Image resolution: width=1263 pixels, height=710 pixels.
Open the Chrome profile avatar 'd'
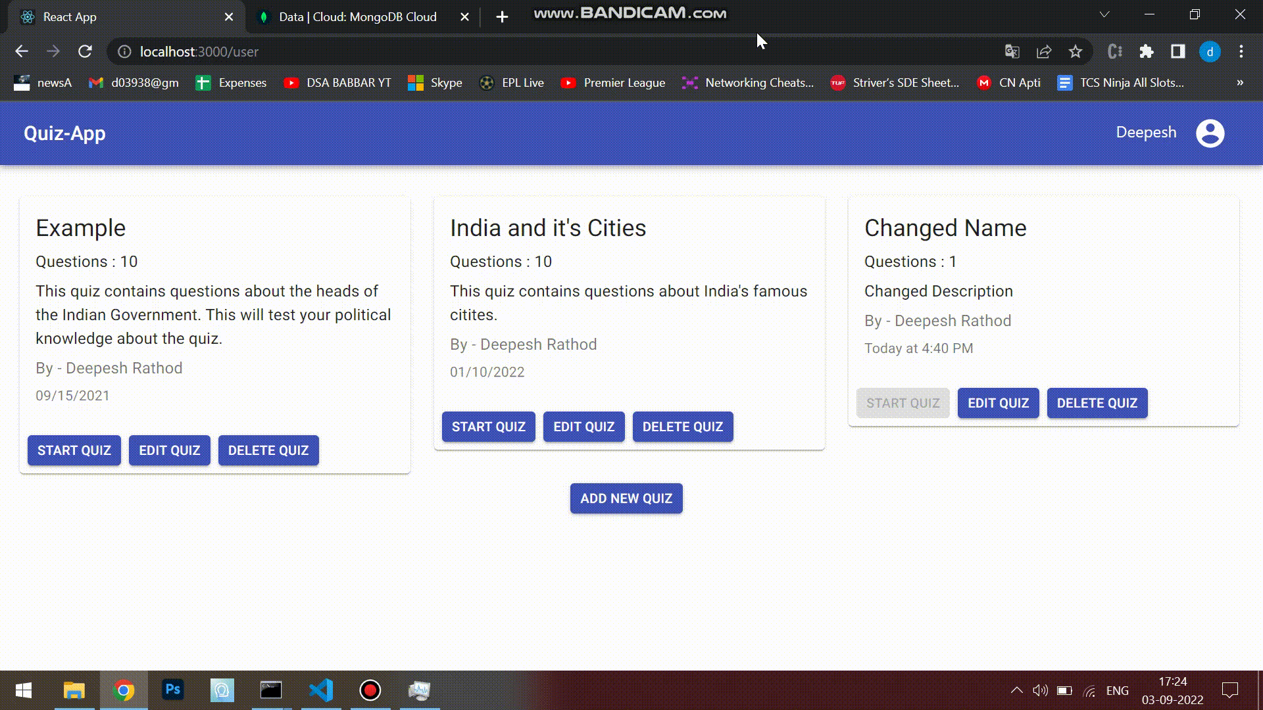click(1210, 51)
